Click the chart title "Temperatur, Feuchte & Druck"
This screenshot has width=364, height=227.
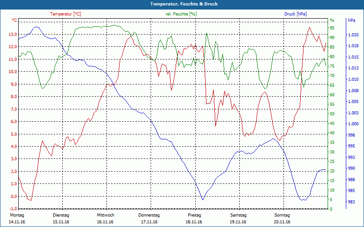click(184, 4)
